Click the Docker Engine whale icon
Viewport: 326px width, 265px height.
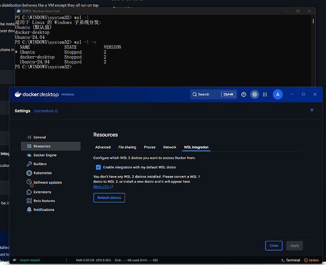point(29,155)
